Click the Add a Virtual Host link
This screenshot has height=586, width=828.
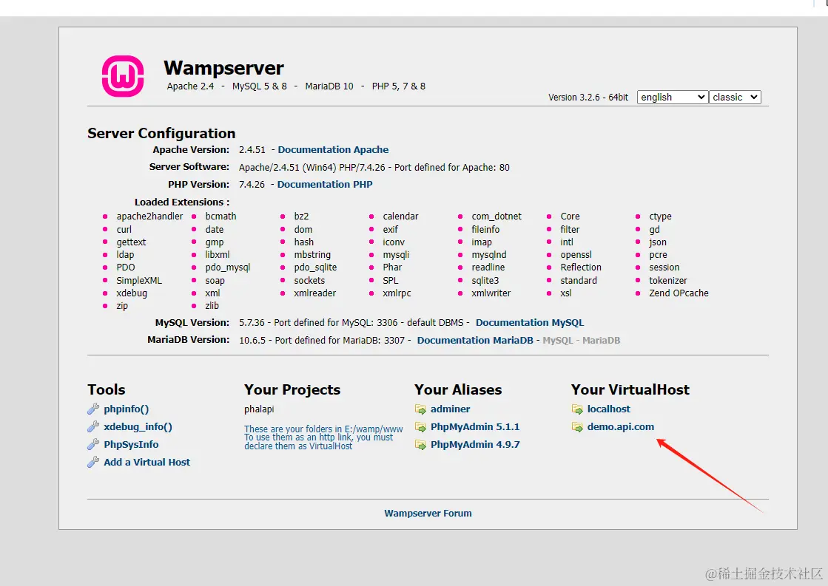click(x=147, y=462)
